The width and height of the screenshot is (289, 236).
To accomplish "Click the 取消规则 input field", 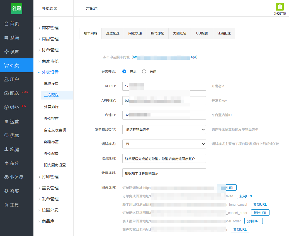I will [164, 158].
